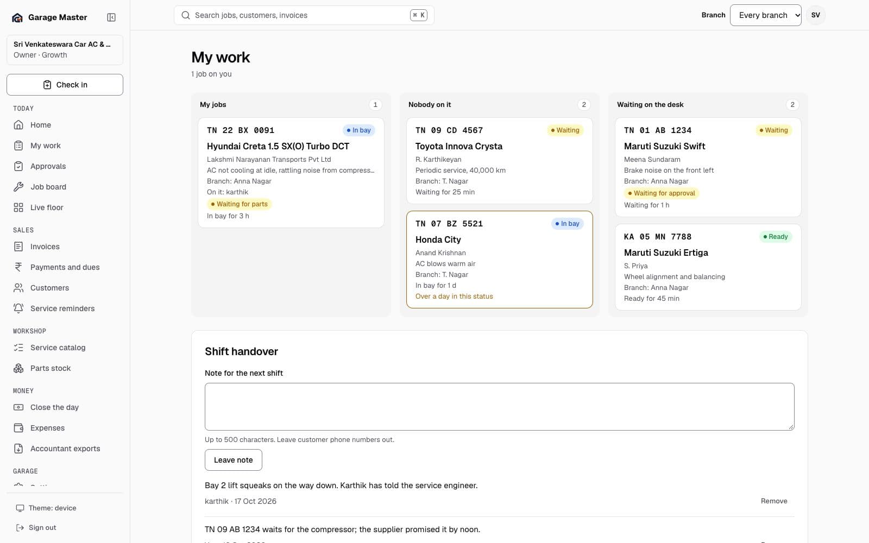Sign out of Garage Master
The image size is (869, 543).
65,528
